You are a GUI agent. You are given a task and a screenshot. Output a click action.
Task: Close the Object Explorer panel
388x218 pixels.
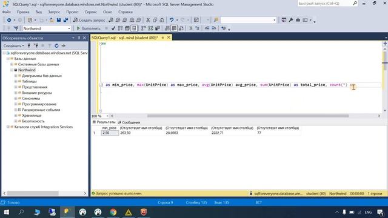84,38
